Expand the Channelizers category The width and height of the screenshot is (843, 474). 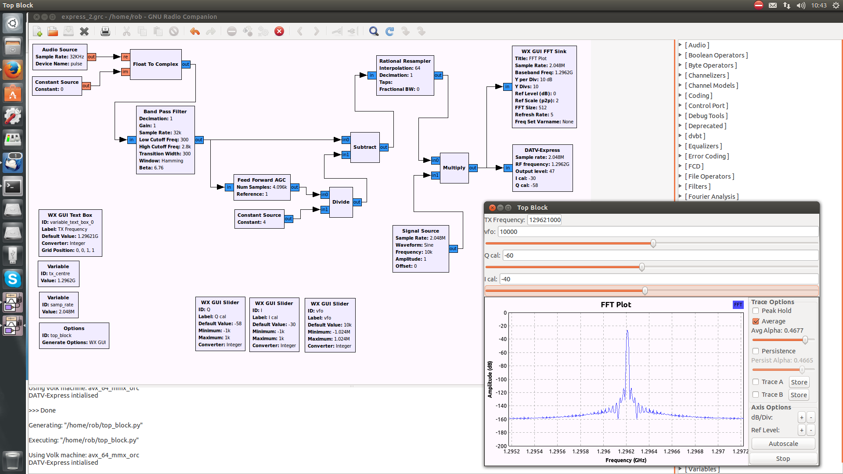tap(680, 75)
